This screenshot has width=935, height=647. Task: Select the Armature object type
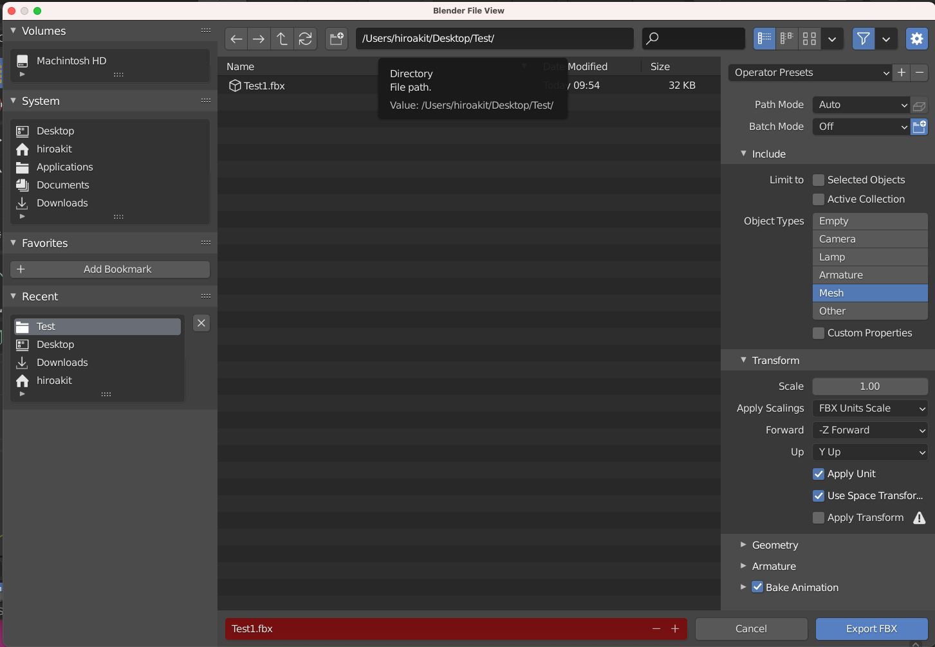click(870, 275)
